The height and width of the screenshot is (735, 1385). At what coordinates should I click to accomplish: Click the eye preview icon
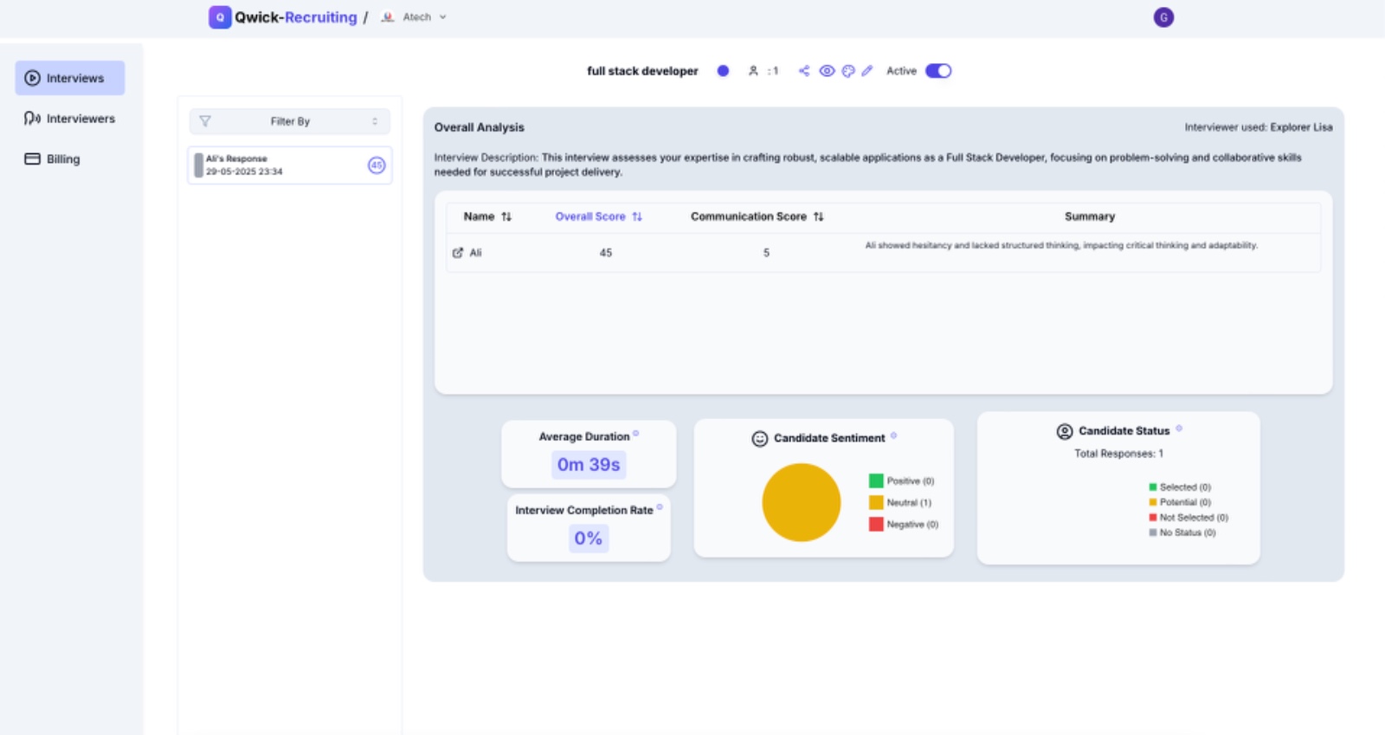[827, 71]
